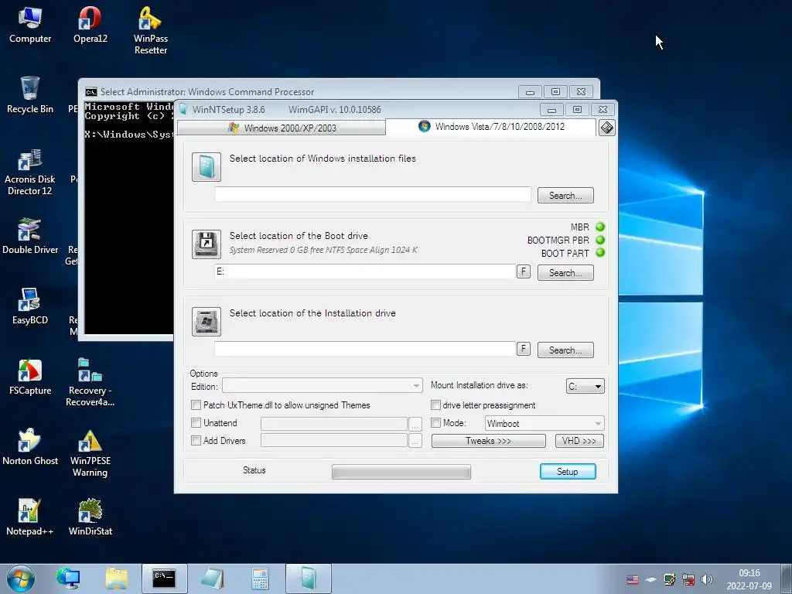Click the US flag language tray icon

(x=633, y=579)
